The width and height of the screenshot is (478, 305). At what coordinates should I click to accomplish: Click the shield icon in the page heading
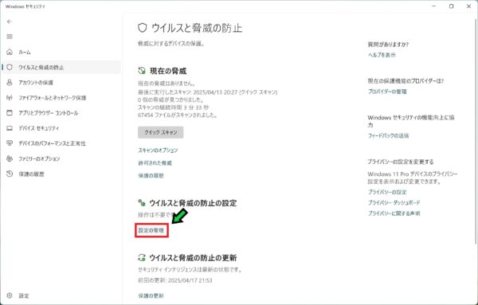pyautogui.click(x=143, y=28)
